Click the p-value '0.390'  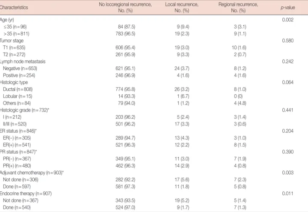(288, 152)
